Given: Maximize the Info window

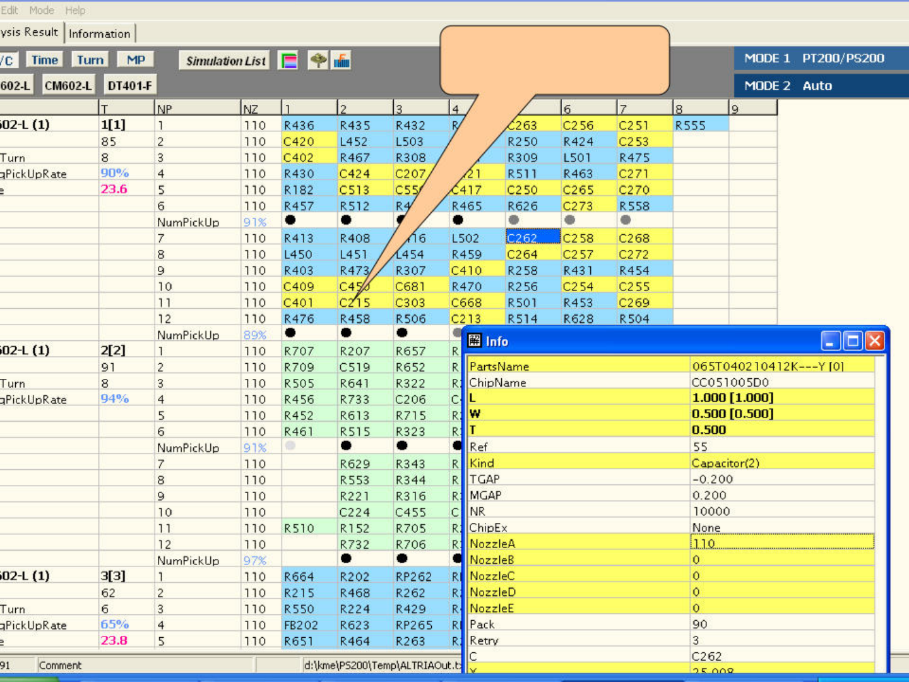Looking at the screenshot, I should point(852,341).
